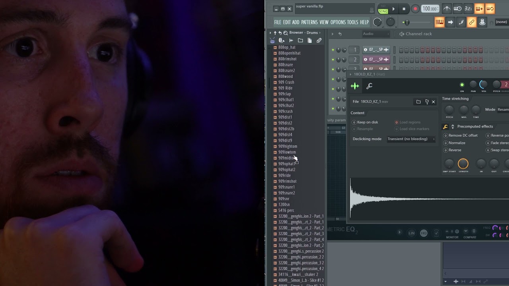Open the OPTIONS menu
The height and width of the screenshot is (286, 509).
338,22
